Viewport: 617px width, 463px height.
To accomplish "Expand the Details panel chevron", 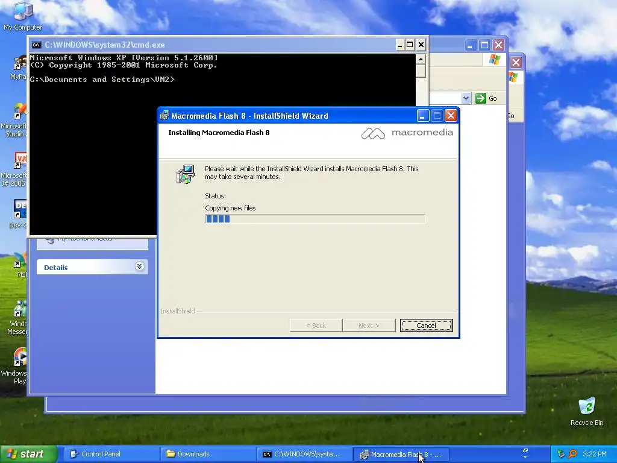I will tap(139, 266).
